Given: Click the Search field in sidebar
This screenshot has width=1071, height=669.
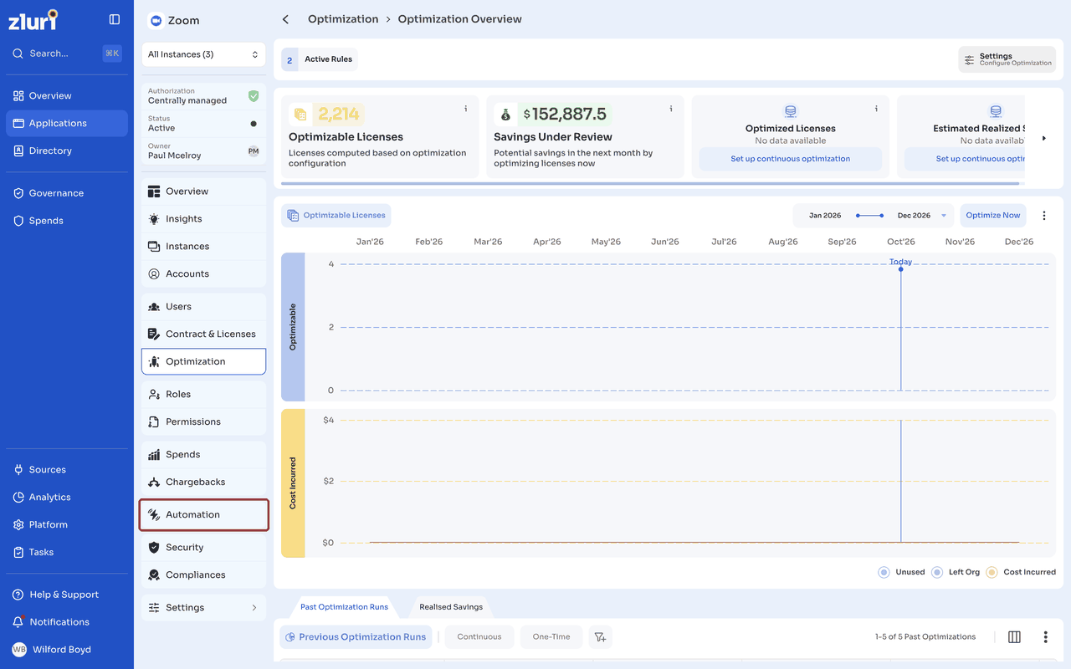Looking at the screenshot, I should tap(67, 54).
